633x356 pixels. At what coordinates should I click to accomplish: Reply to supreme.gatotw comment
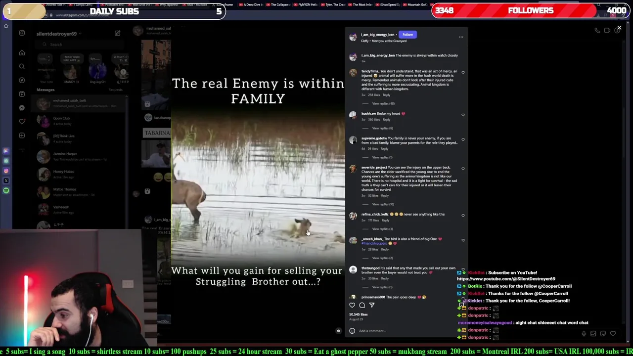click(384, 149)
